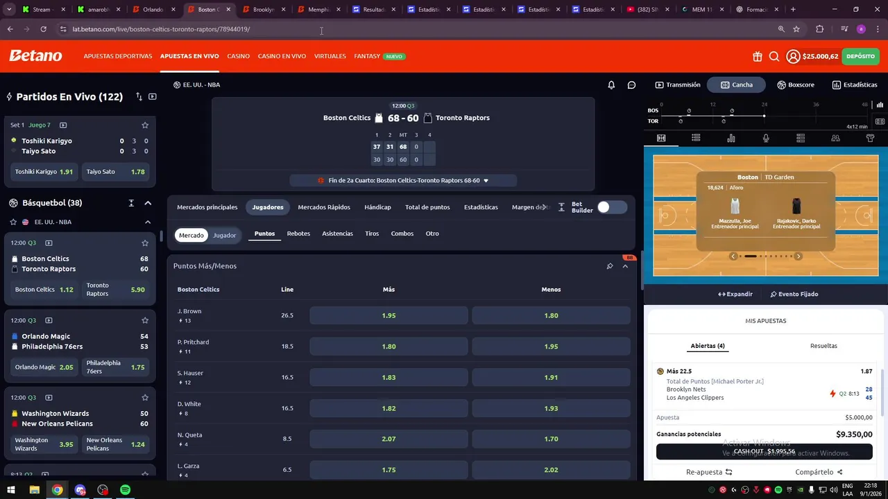Click the sort arrows next to Partidos En Vivo
This screenshot has height=499, width=888.
point(139,96)
